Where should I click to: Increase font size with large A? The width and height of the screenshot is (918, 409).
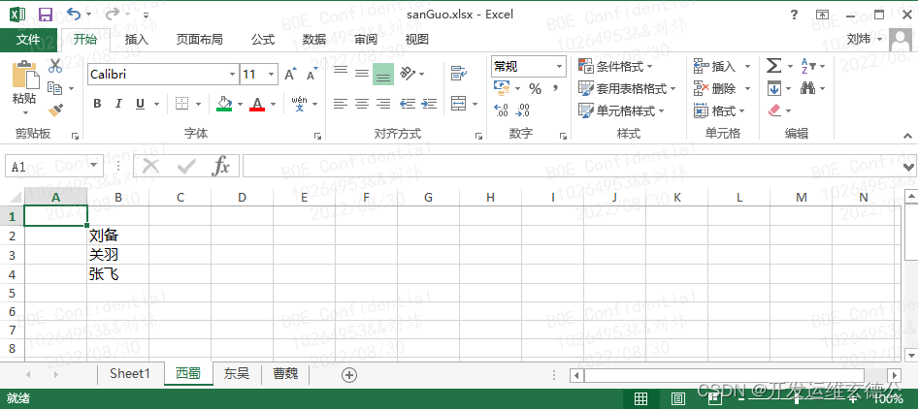click(x=290, y=75)
